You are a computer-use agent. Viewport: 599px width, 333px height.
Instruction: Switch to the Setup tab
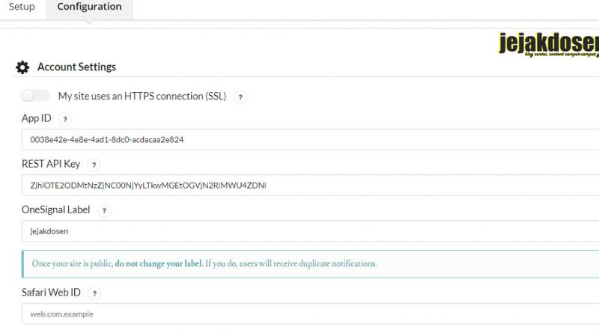[22, 7]
